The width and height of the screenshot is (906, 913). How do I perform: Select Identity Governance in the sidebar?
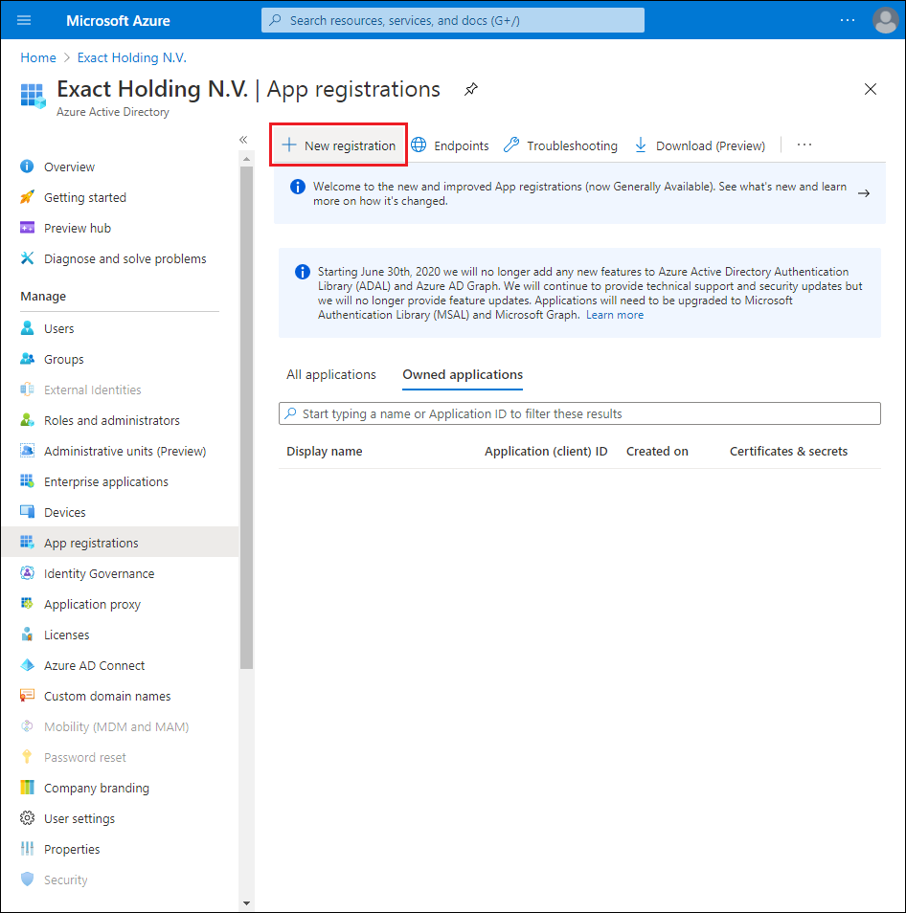coord(99,573)
